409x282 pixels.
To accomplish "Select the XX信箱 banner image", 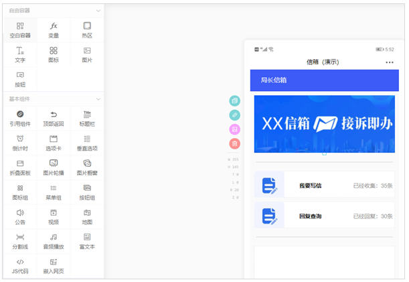I will point(324,124).
